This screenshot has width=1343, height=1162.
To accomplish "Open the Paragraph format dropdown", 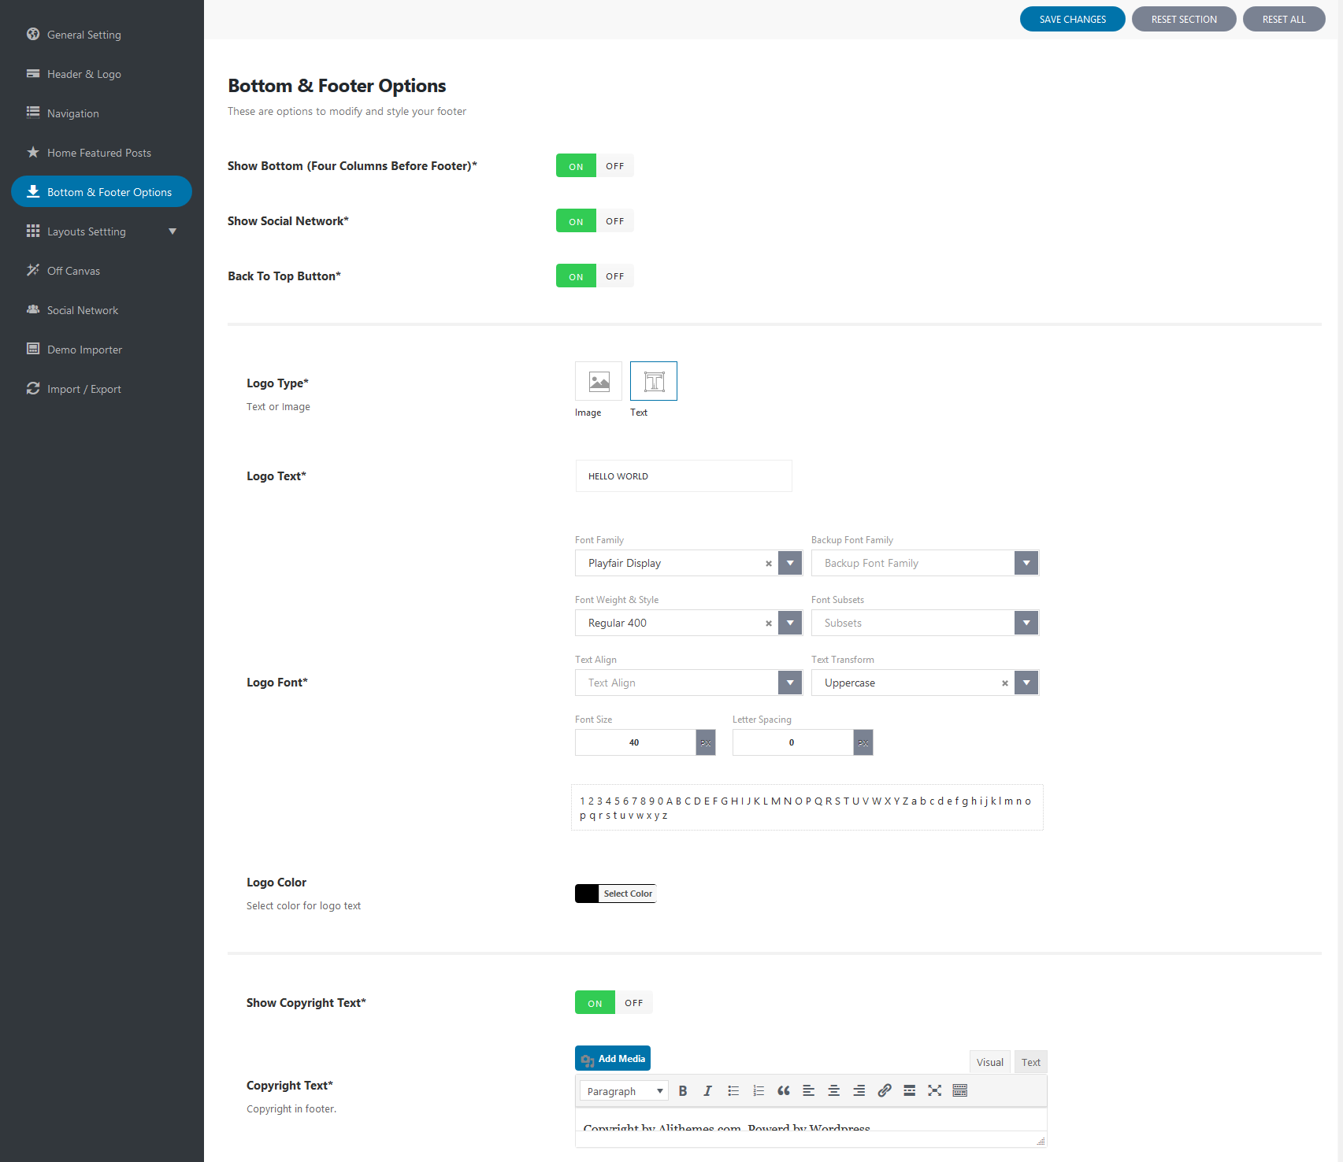I will (624, 1091).
